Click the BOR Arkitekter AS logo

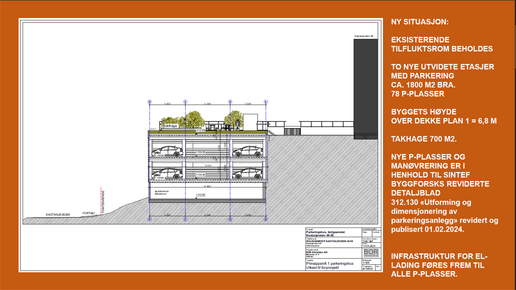tap(371, 253)
